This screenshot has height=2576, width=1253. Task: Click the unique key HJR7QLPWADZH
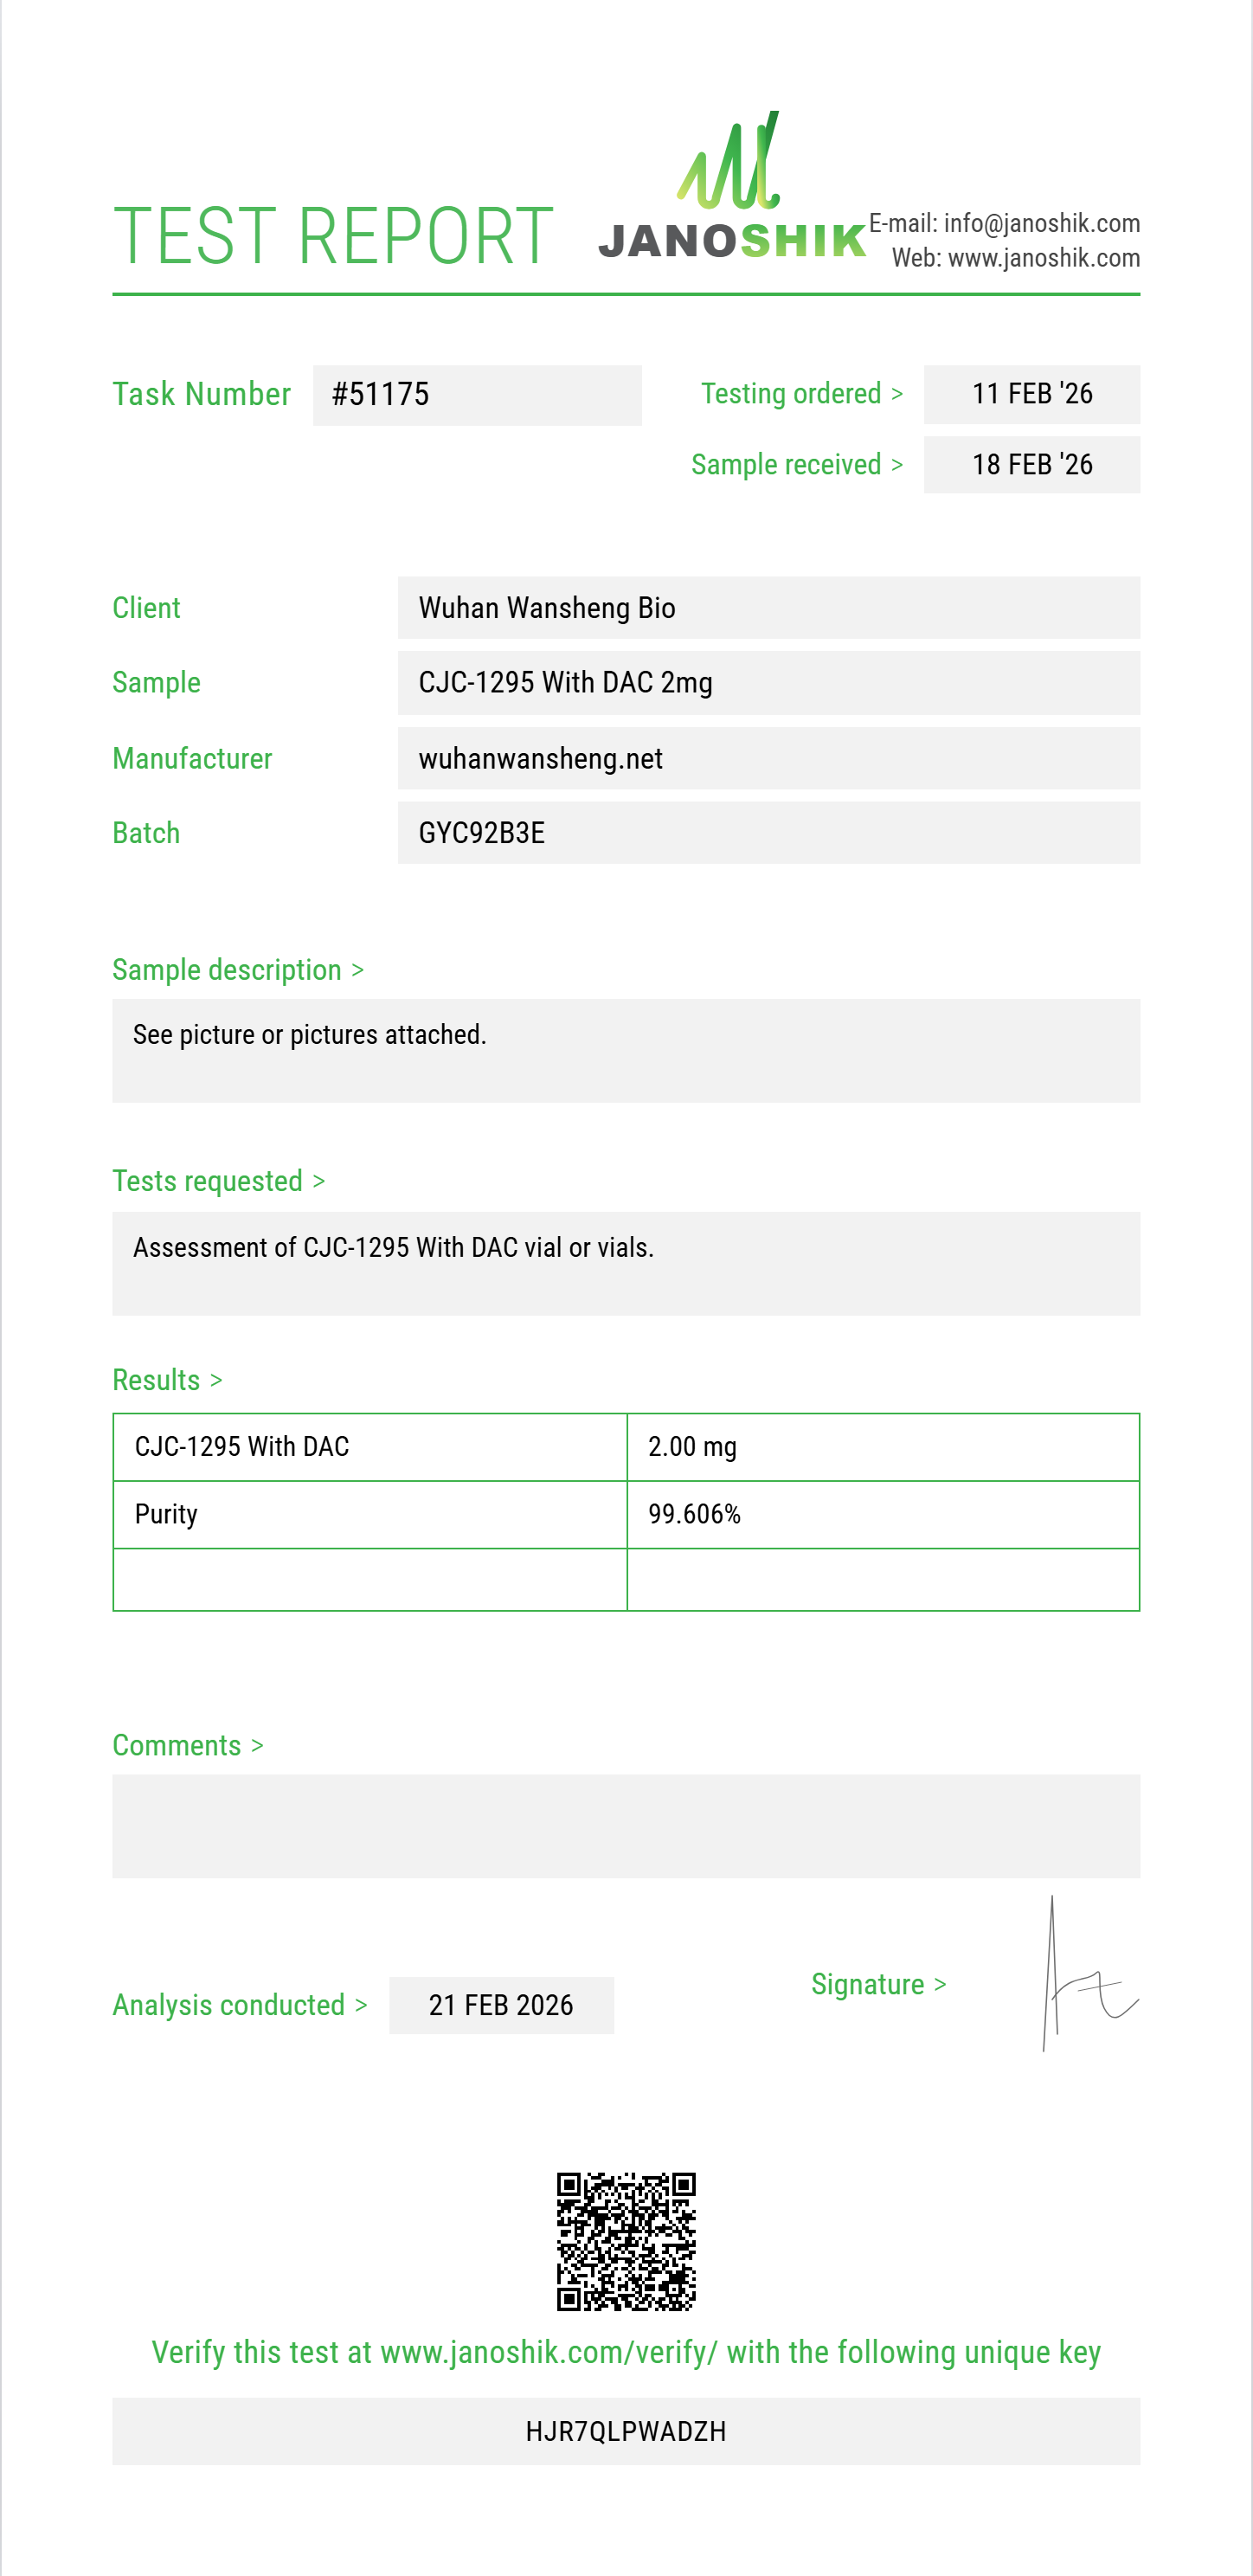(626, 2431)
